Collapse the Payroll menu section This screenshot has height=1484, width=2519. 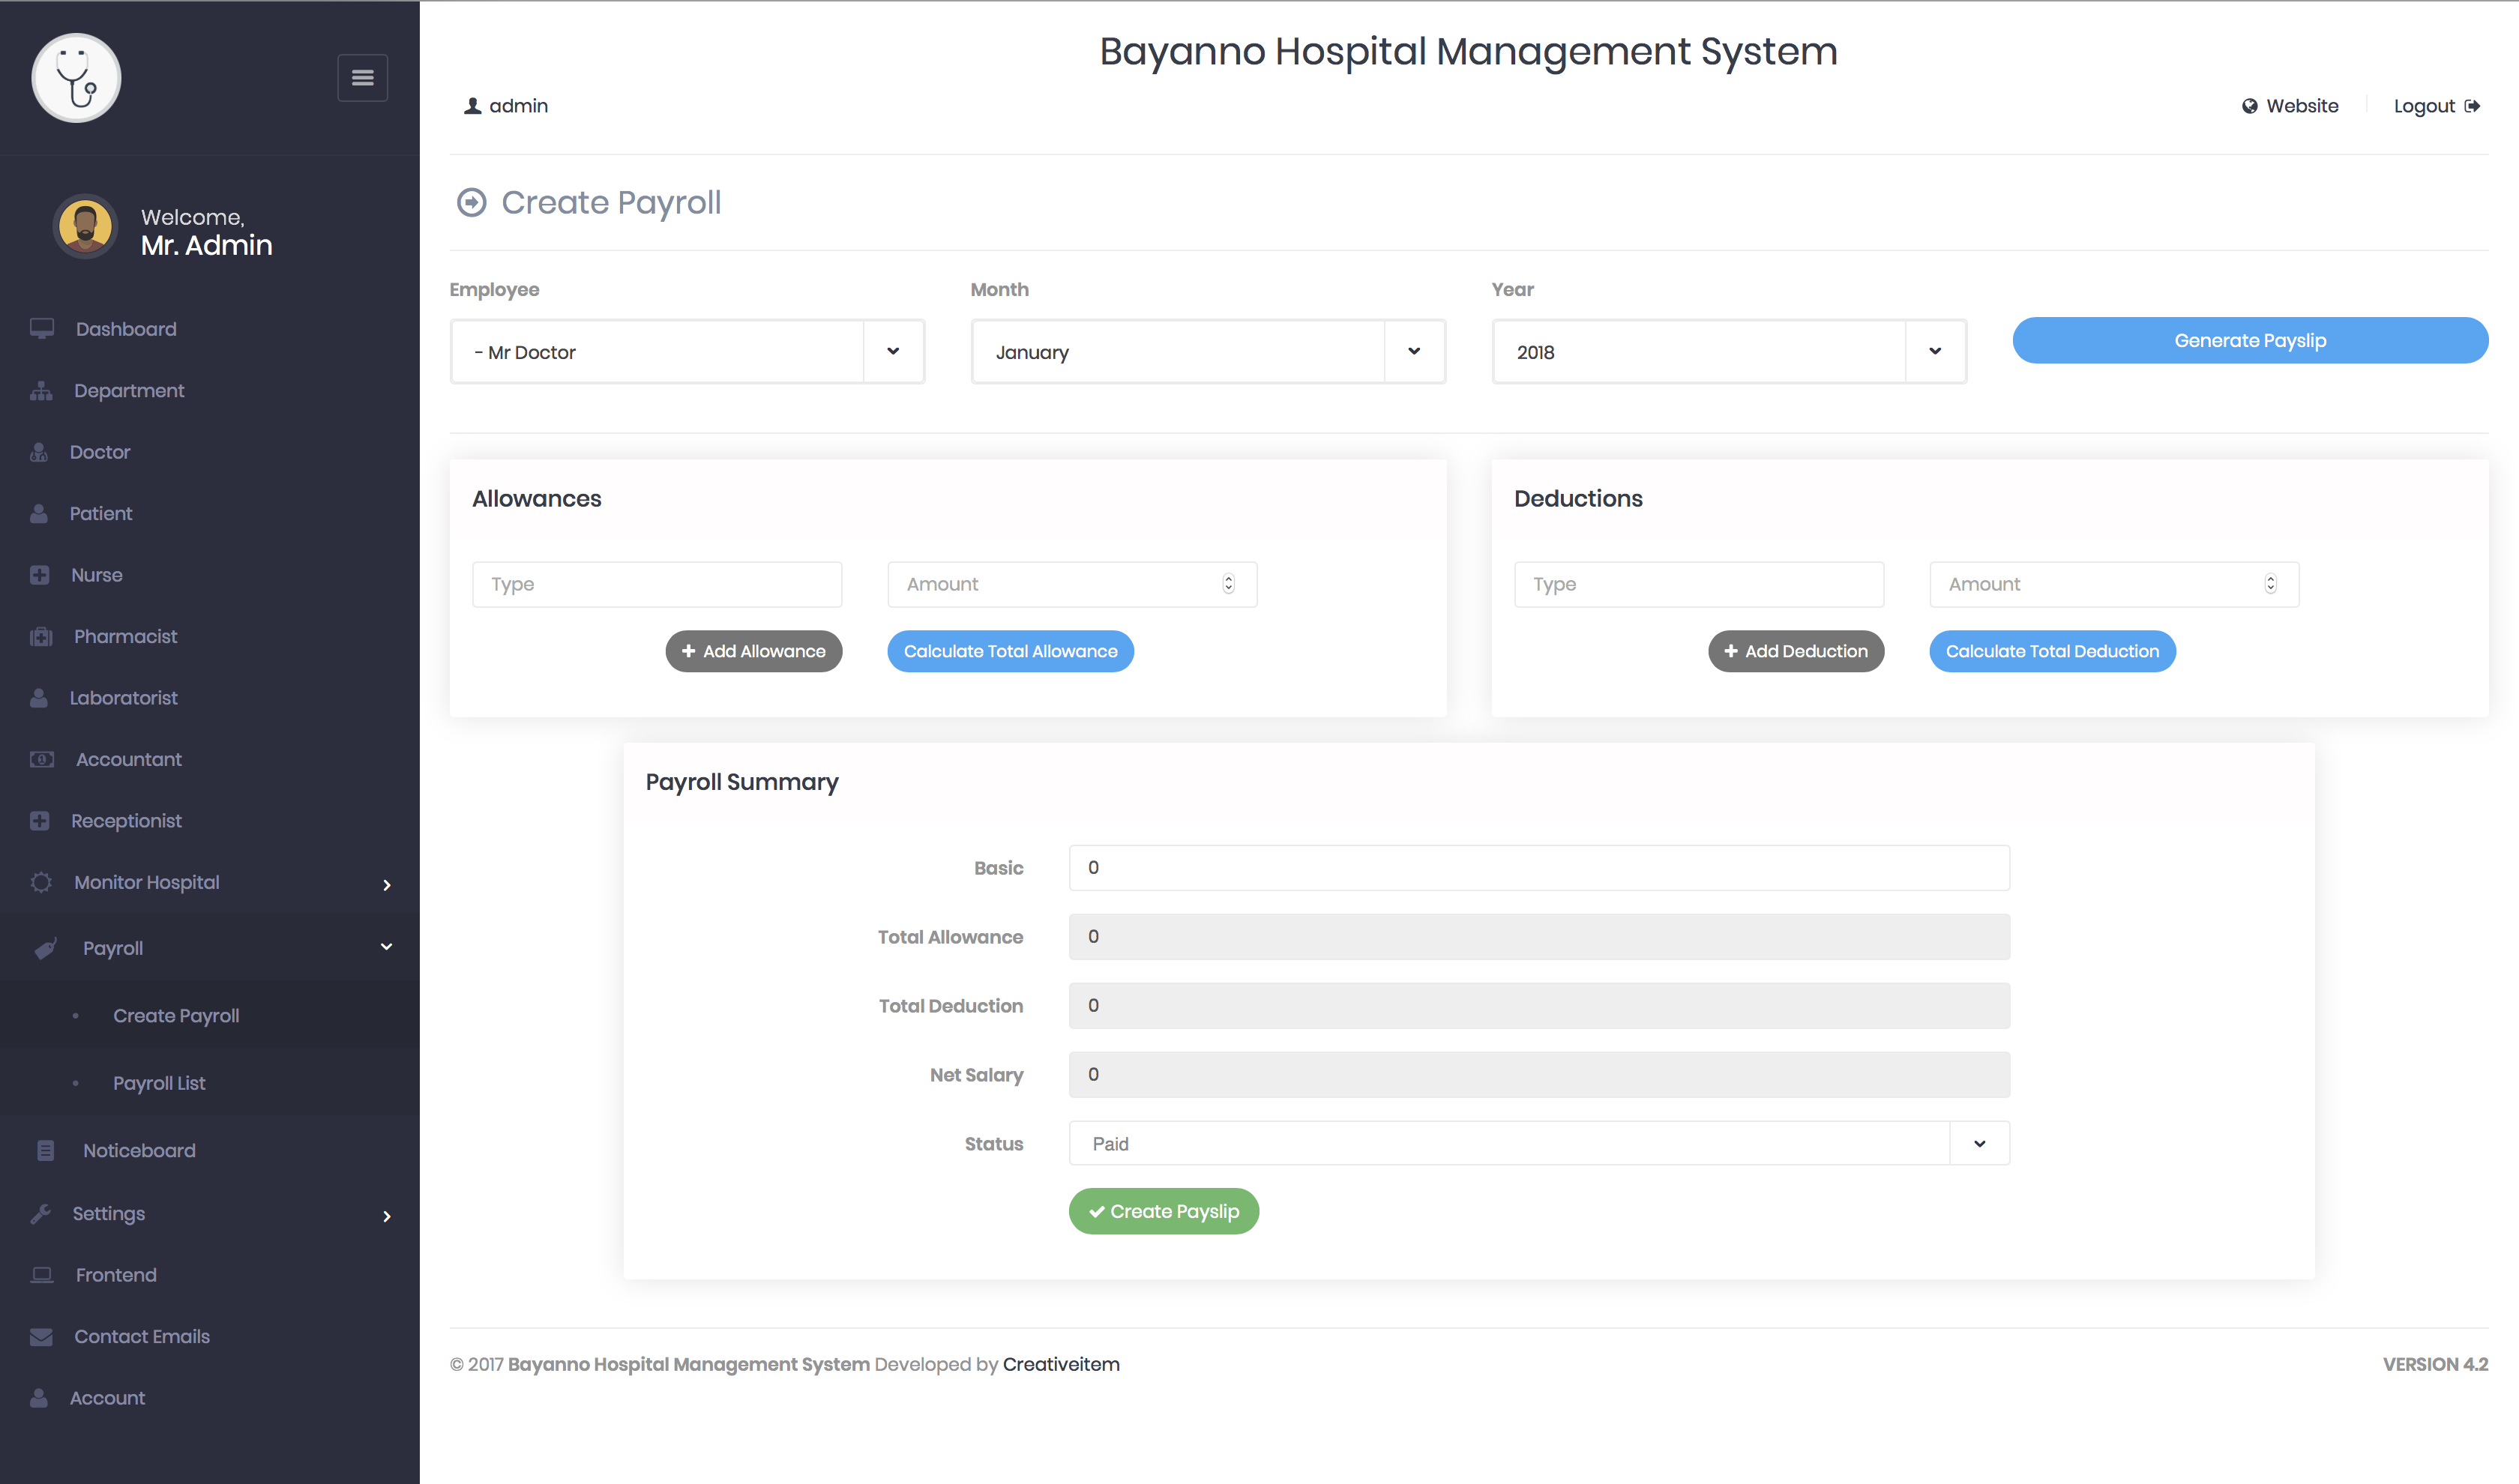pos(386,947)
